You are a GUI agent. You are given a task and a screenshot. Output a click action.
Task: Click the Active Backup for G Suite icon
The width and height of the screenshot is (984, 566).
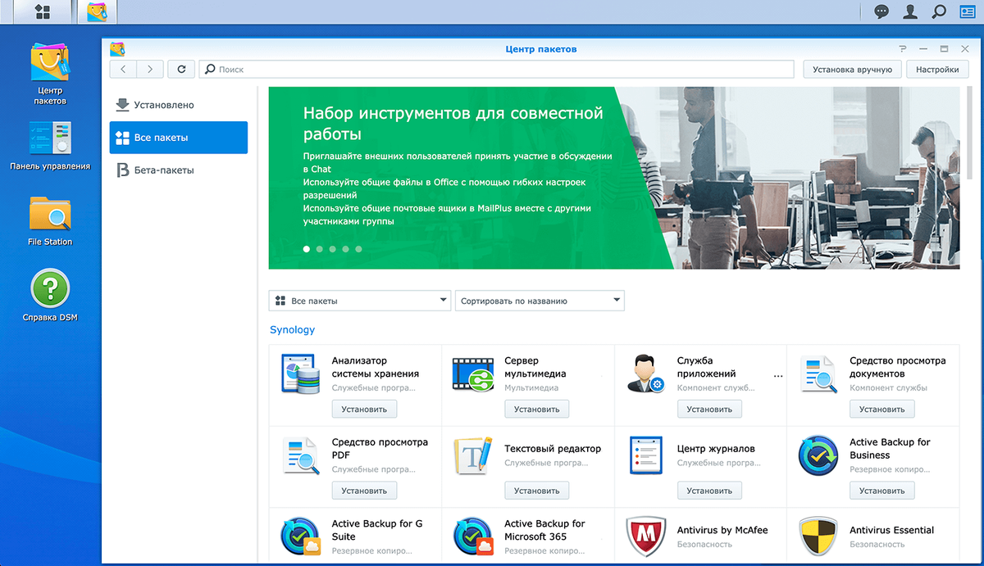tap(299, 537)
